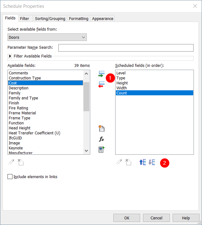
Task: Click the Combine parameters icon
Action: pyautogui.click(x=101, y=150)
